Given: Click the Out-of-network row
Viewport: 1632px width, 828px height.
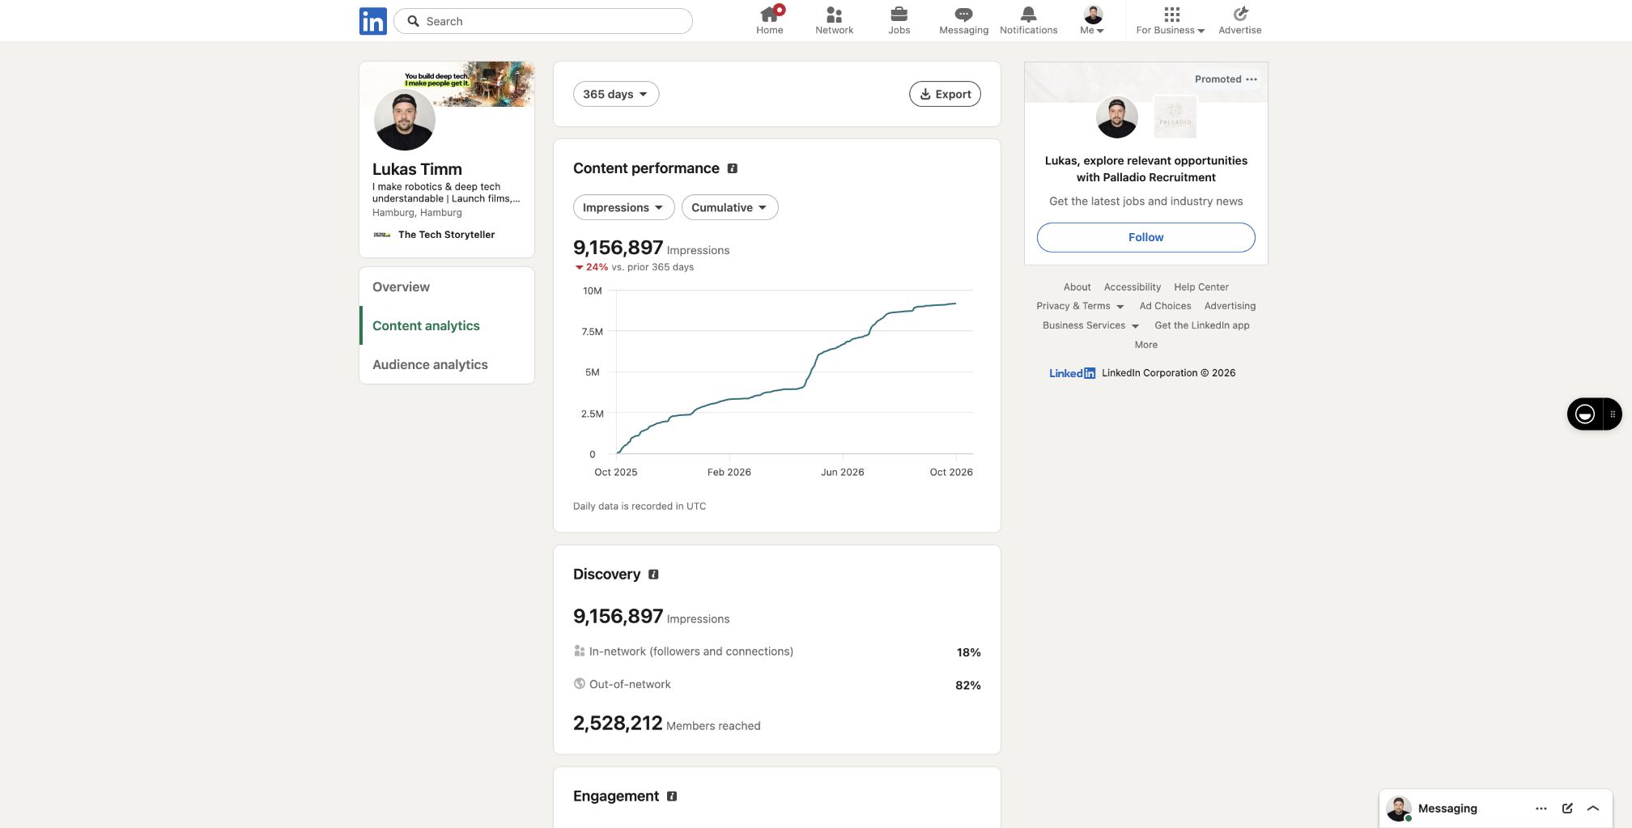Looking at the screenshot, I should pyautogui.click(x=777, y=685).
